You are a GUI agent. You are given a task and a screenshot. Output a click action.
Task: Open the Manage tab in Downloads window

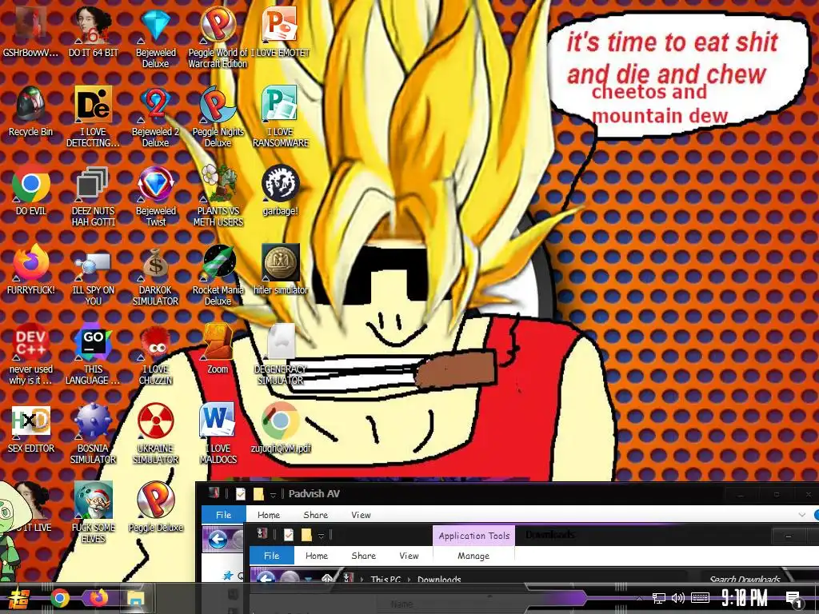pyautogui.click(x=473, y=556)
